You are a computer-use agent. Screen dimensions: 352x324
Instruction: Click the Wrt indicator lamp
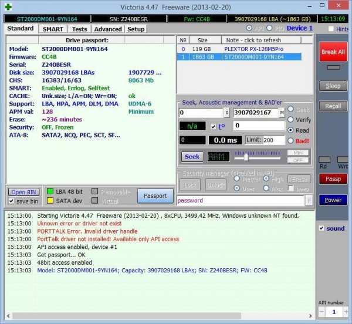click(343, 160)
